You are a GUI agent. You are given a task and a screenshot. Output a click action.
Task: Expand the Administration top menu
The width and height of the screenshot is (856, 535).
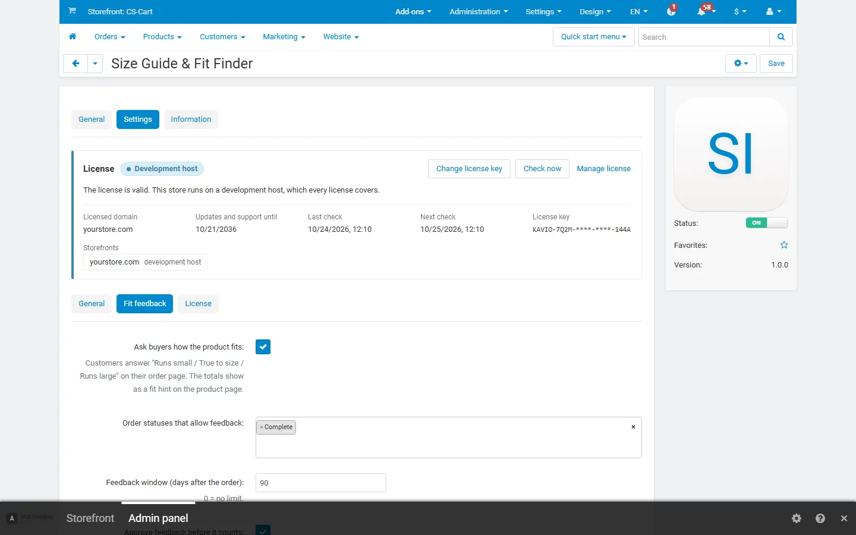(479, 11)
